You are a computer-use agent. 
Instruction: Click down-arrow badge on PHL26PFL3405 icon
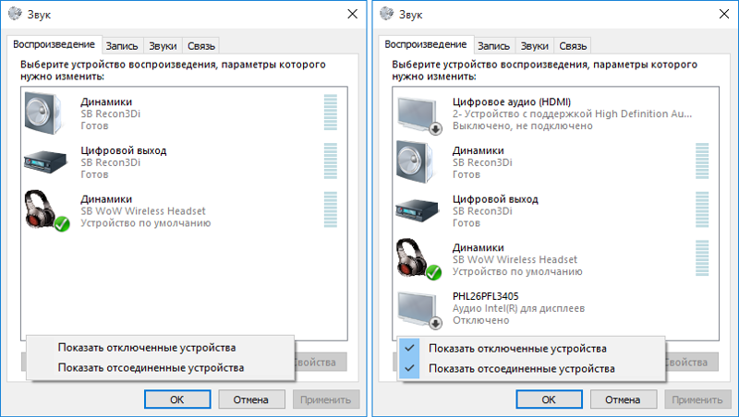click(x=435, y=323)
